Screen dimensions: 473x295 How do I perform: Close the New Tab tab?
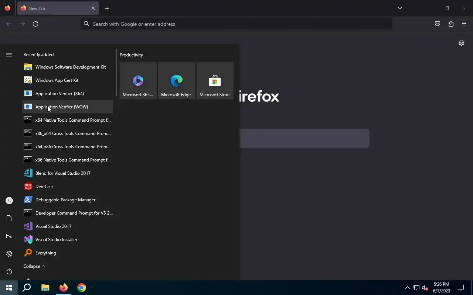93,8
